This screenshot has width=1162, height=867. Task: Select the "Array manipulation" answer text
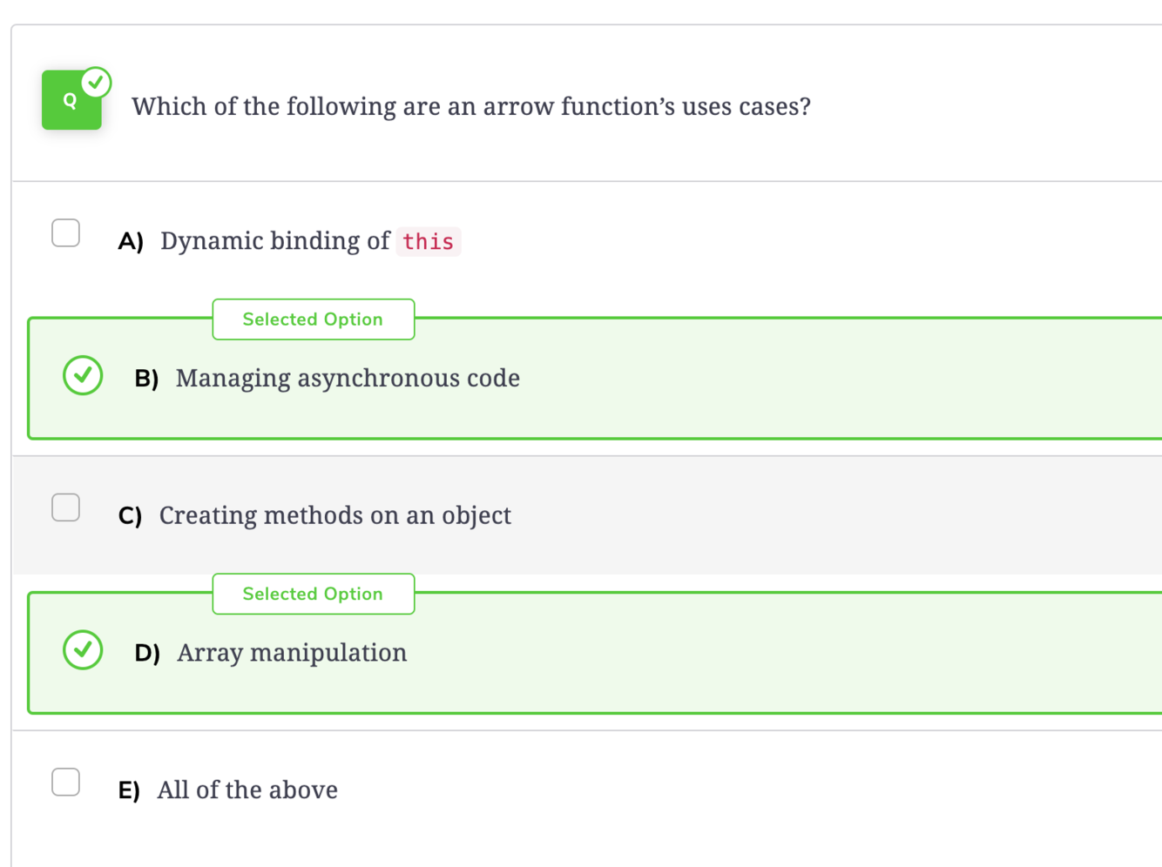point(292,652)
